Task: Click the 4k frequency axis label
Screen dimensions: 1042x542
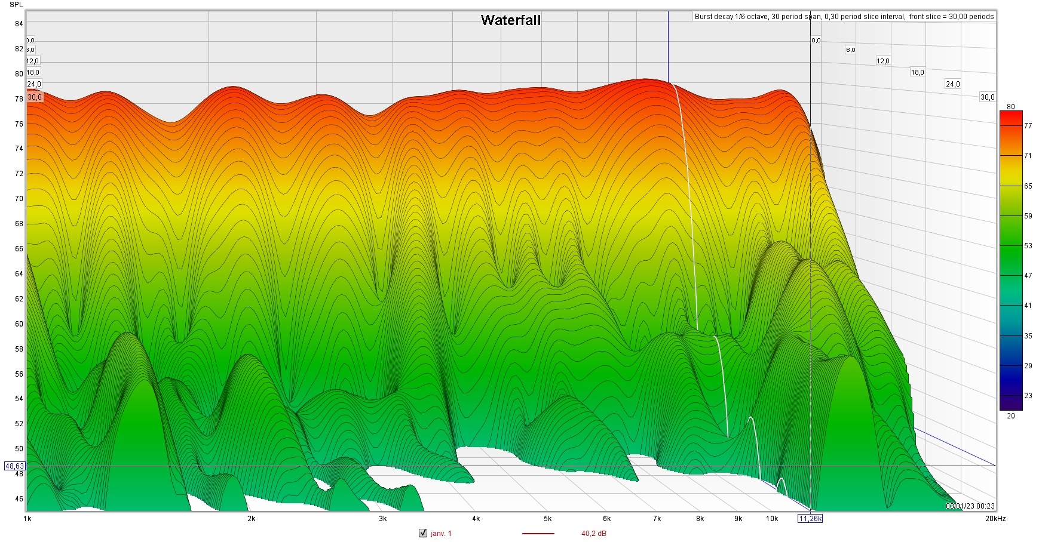Action: pyautogui.click(x=476, y=519)
